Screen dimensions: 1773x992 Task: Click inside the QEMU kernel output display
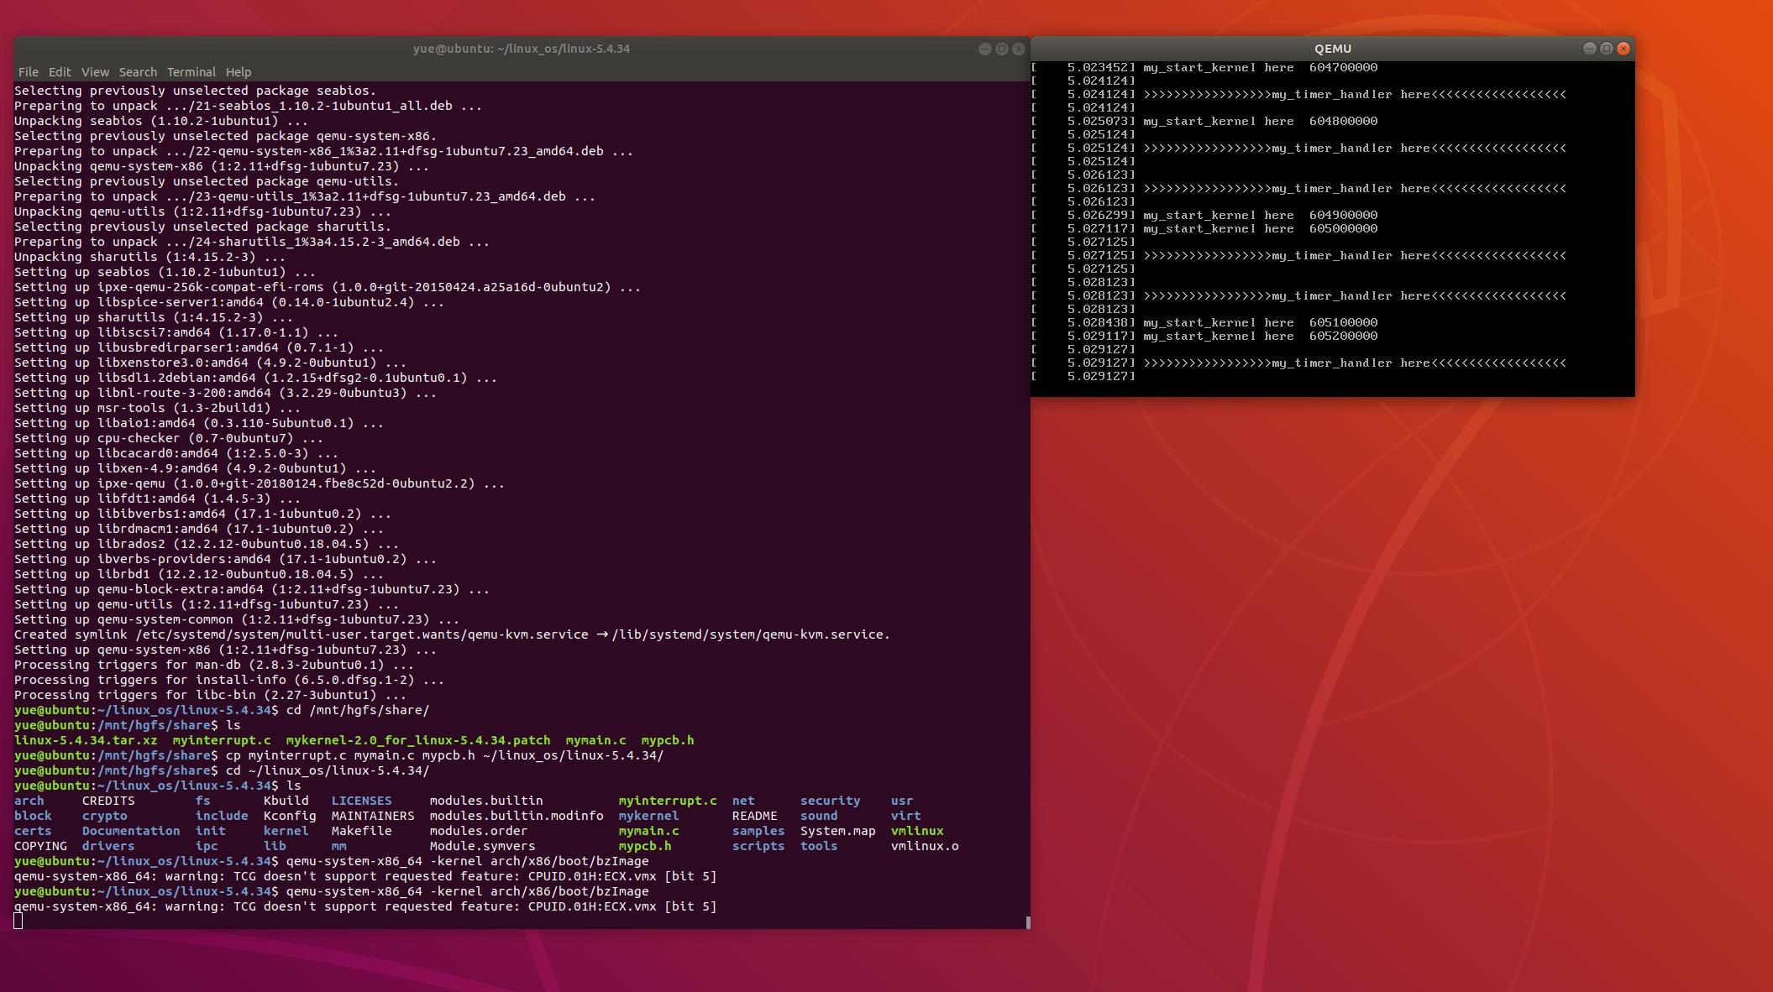1332,227
